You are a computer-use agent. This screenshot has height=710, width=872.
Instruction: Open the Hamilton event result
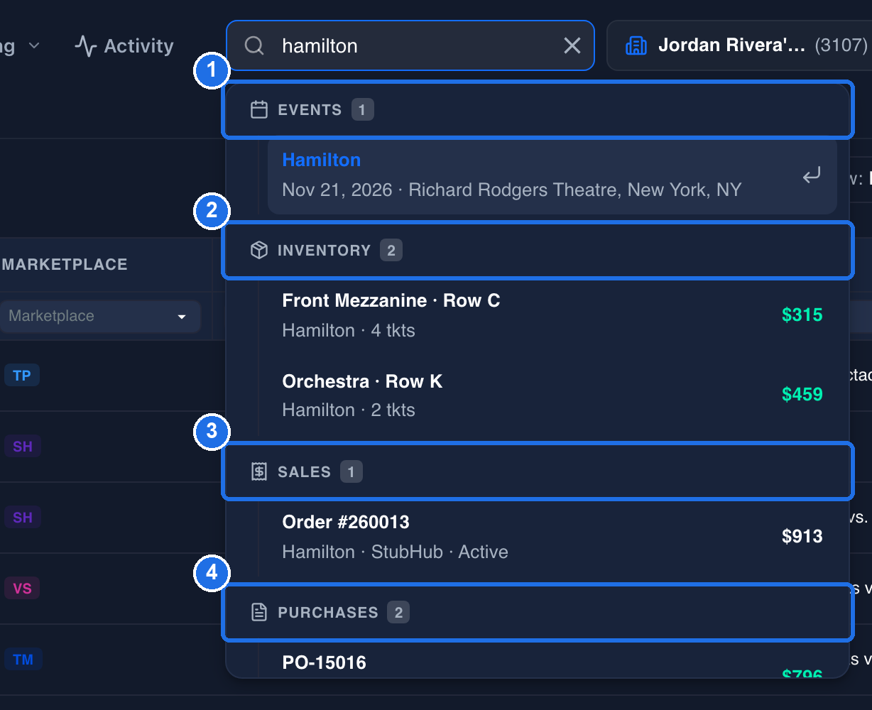(552, 175)
